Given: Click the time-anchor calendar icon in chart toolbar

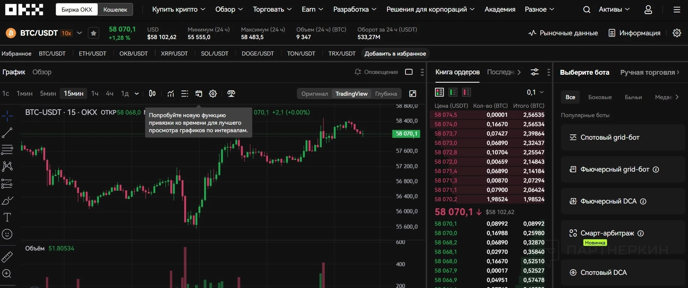Looking at the screenshot, I should point(199,93).
